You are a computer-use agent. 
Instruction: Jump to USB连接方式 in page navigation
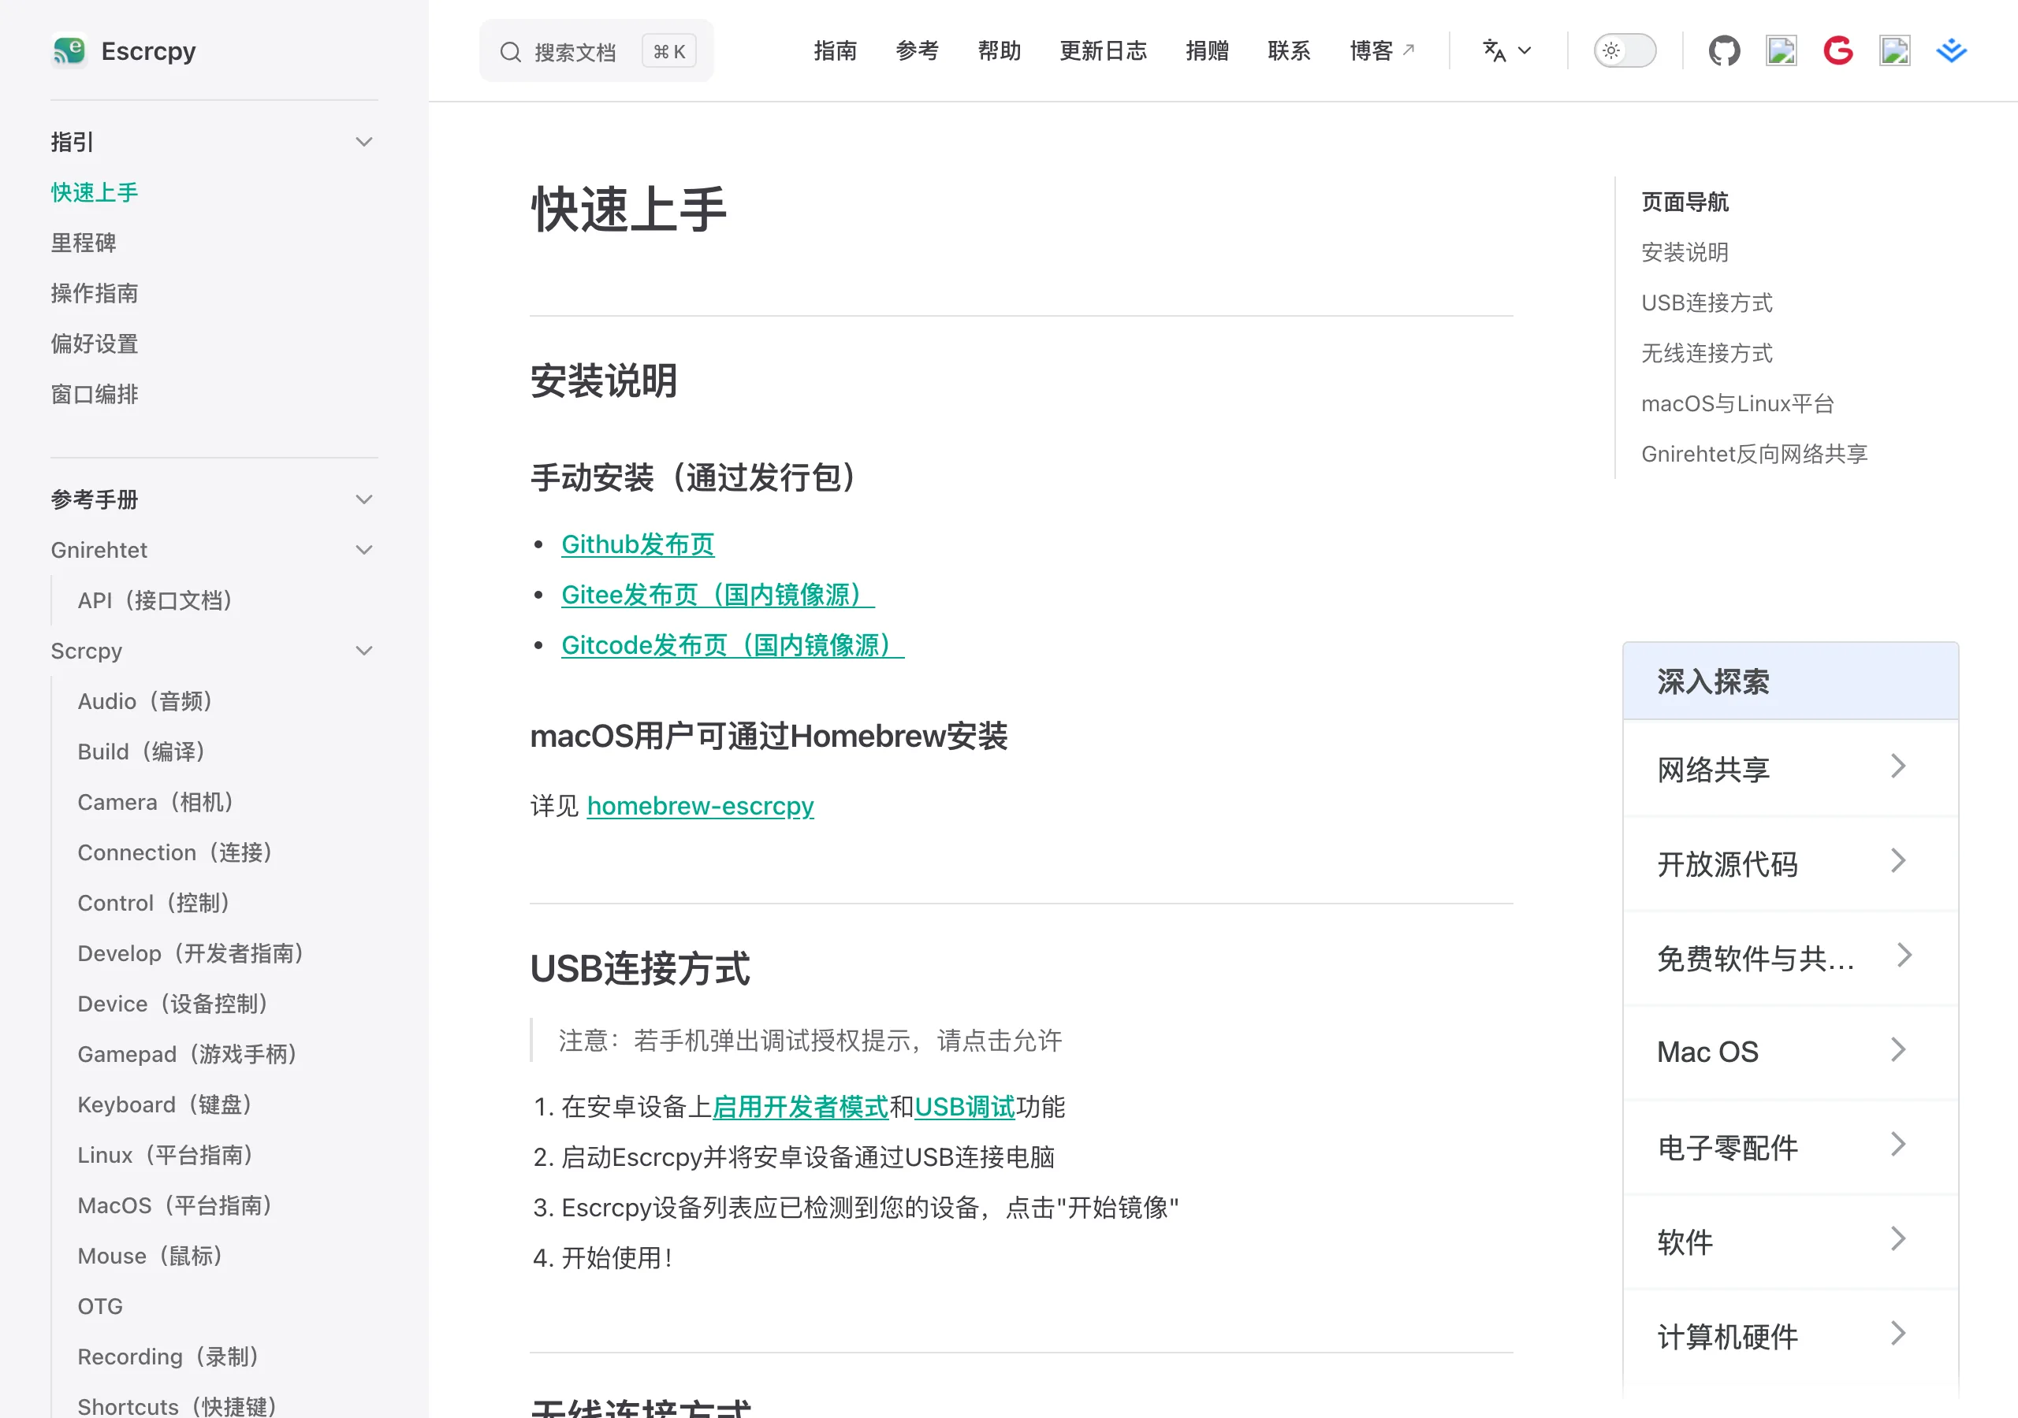point(1707,303)
